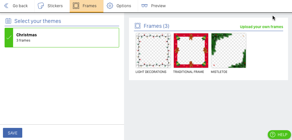Toggle the green Christmas theme checkmark
Screen dimensions: 292x140
point(9,38)
